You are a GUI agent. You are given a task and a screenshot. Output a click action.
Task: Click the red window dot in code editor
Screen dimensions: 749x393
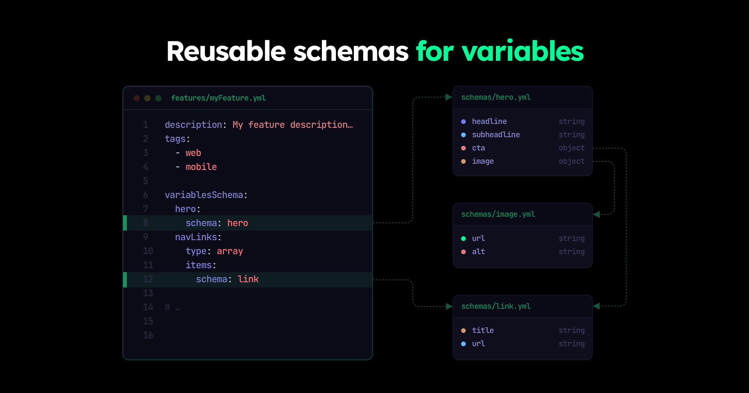click(x=137, y=98)
